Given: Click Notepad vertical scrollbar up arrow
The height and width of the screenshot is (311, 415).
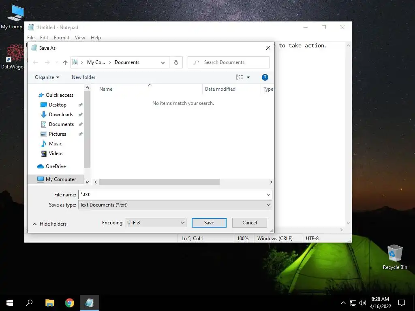Looking at the screenshot, I should 348,45.
